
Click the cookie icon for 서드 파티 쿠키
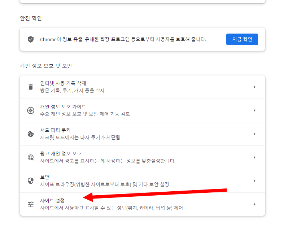[31, 134]
